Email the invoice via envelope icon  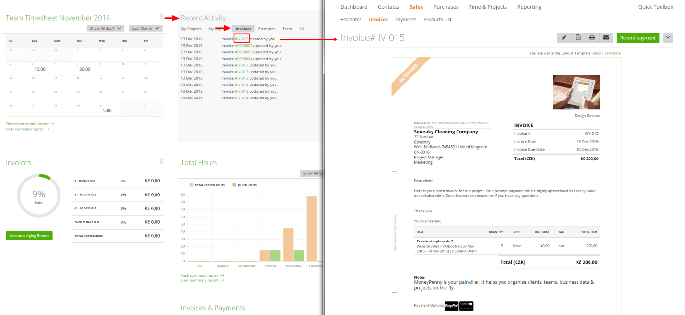tap(606, 37)
